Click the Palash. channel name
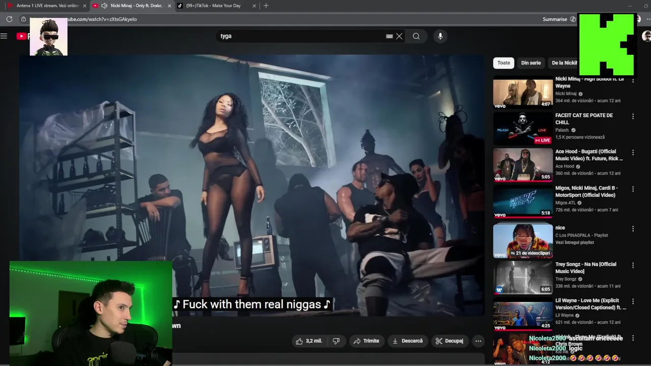Image resolution: width=651 pixels, height=366 pixels. [563, 130]
